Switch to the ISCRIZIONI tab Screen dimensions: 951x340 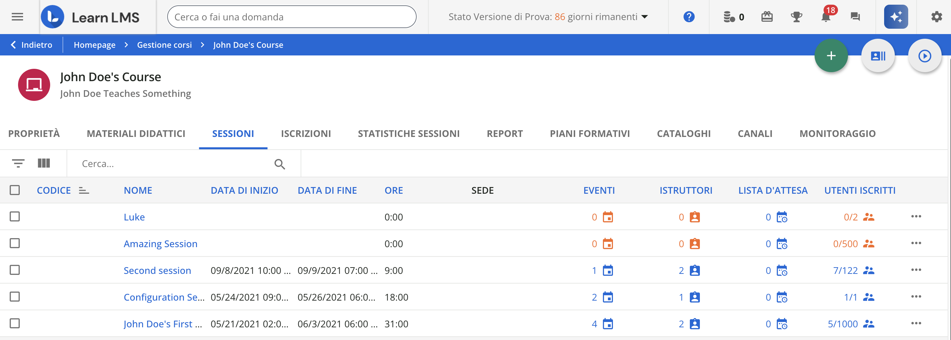click(x=306, y=134)
